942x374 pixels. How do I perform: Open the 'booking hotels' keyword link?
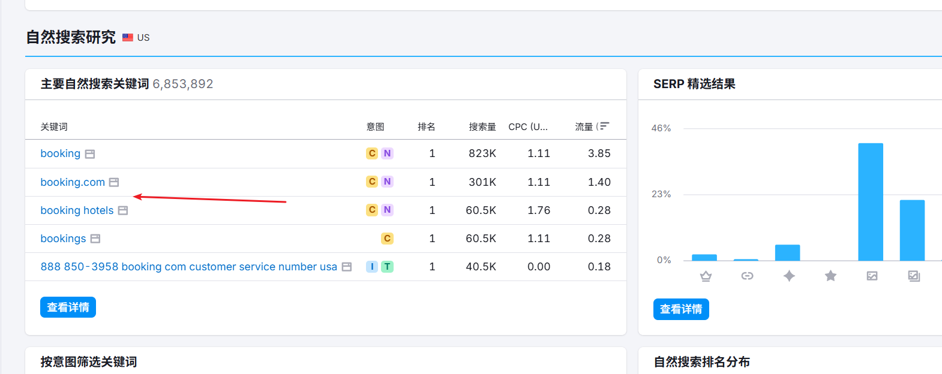(77, 210)
